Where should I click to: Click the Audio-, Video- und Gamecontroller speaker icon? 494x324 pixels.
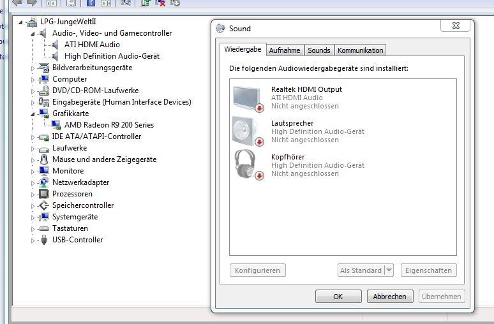tap(43, 33)
